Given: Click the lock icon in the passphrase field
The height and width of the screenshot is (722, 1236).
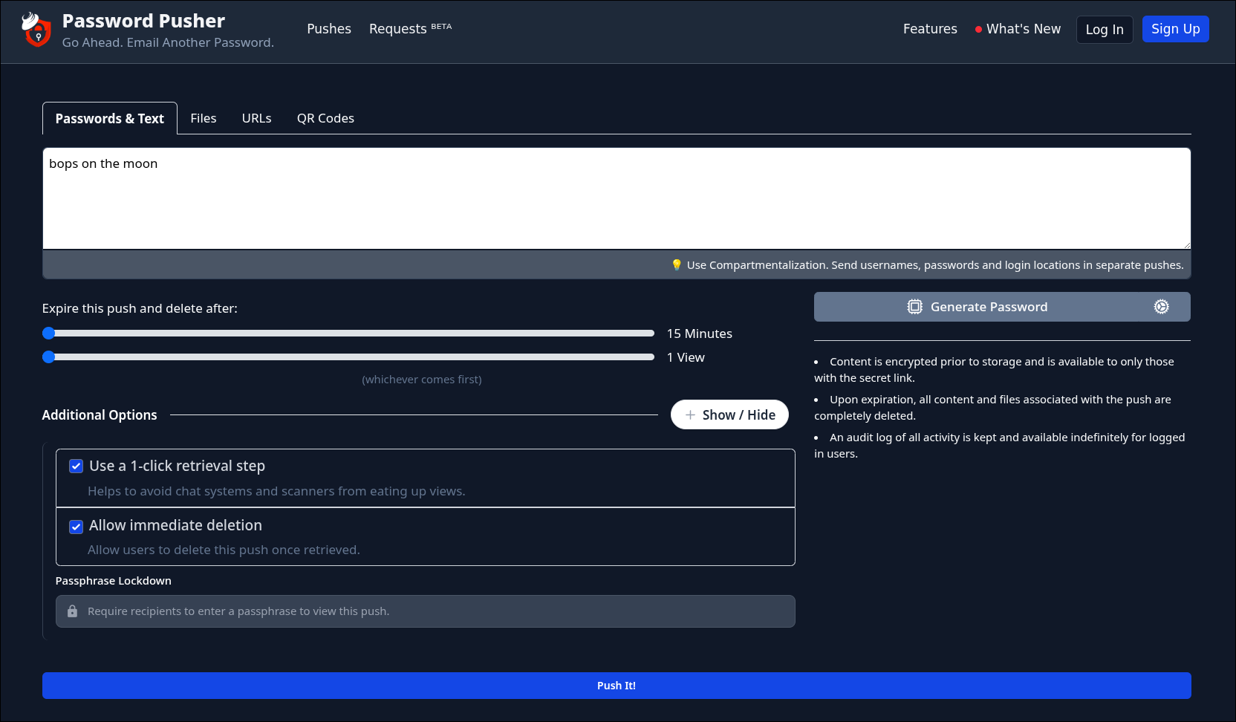Looking at the screenshot, I should (72, 611).
